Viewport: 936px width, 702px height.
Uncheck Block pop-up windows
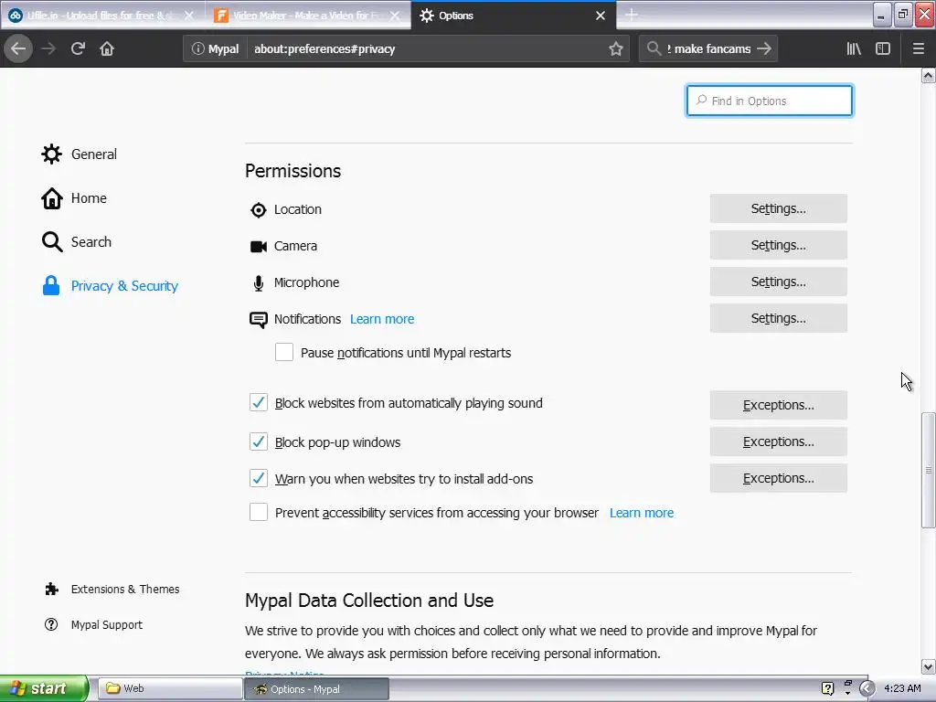point(259,442)
